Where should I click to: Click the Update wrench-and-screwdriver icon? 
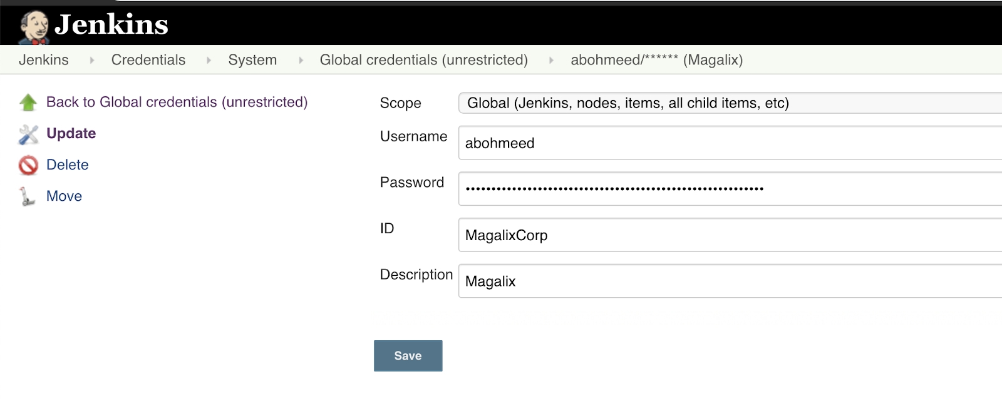[x=28, y=134]
